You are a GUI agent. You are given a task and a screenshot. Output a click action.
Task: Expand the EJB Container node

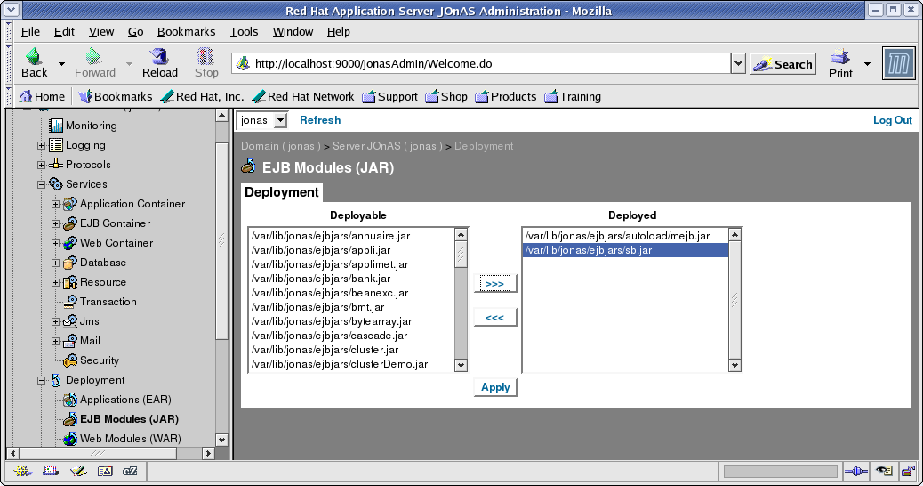click(x=55, y=223)
